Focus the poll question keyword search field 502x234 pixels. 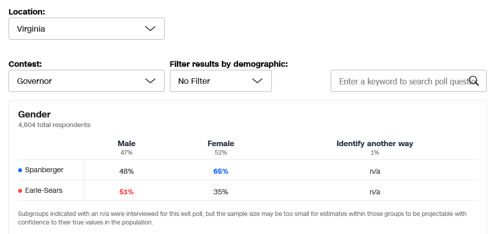402,81
